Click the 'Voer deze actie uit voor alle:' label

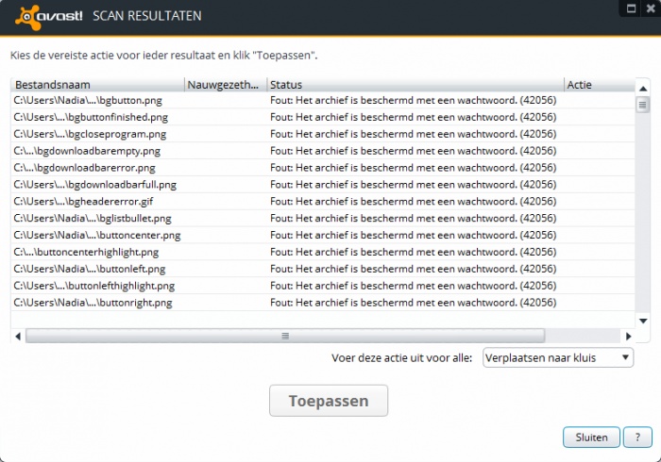(x=401, y=358)
